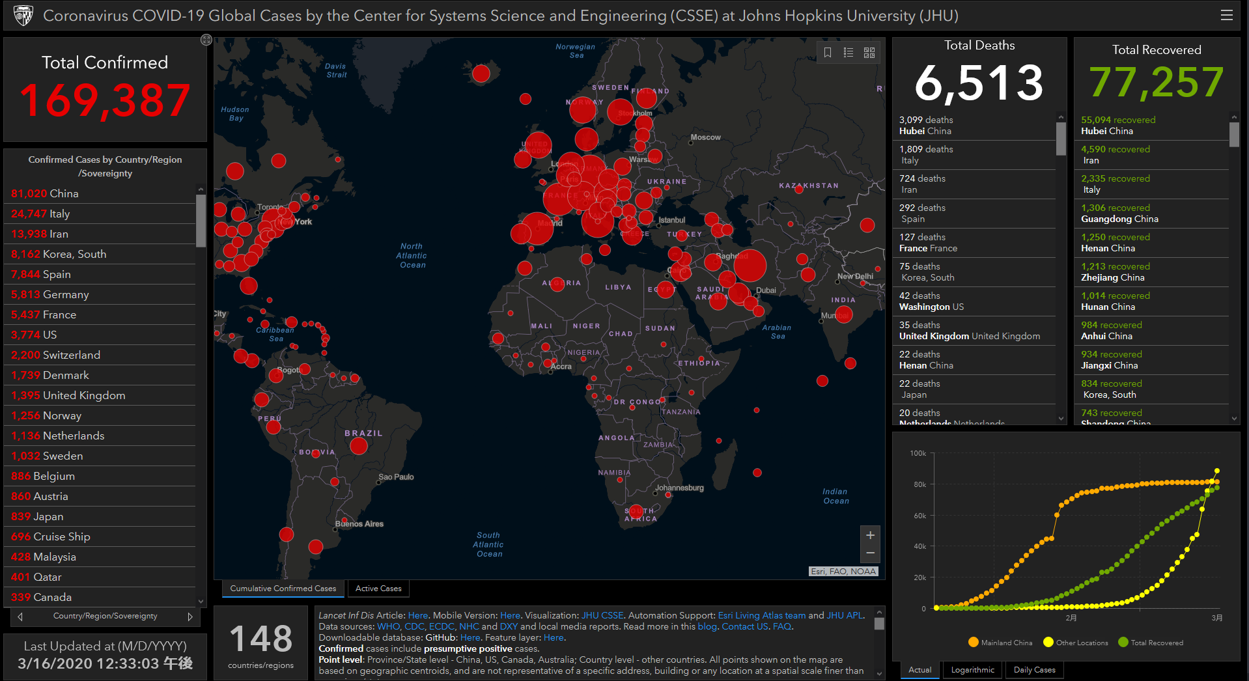Click the Total Deaths list scroll-down arrow
Viewport: 1249px width, 681px height.
[1061, 419]
